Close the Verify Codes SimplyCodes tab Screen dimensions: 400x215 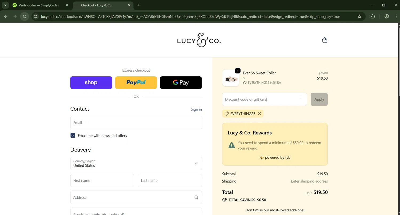tap(67, 5)
